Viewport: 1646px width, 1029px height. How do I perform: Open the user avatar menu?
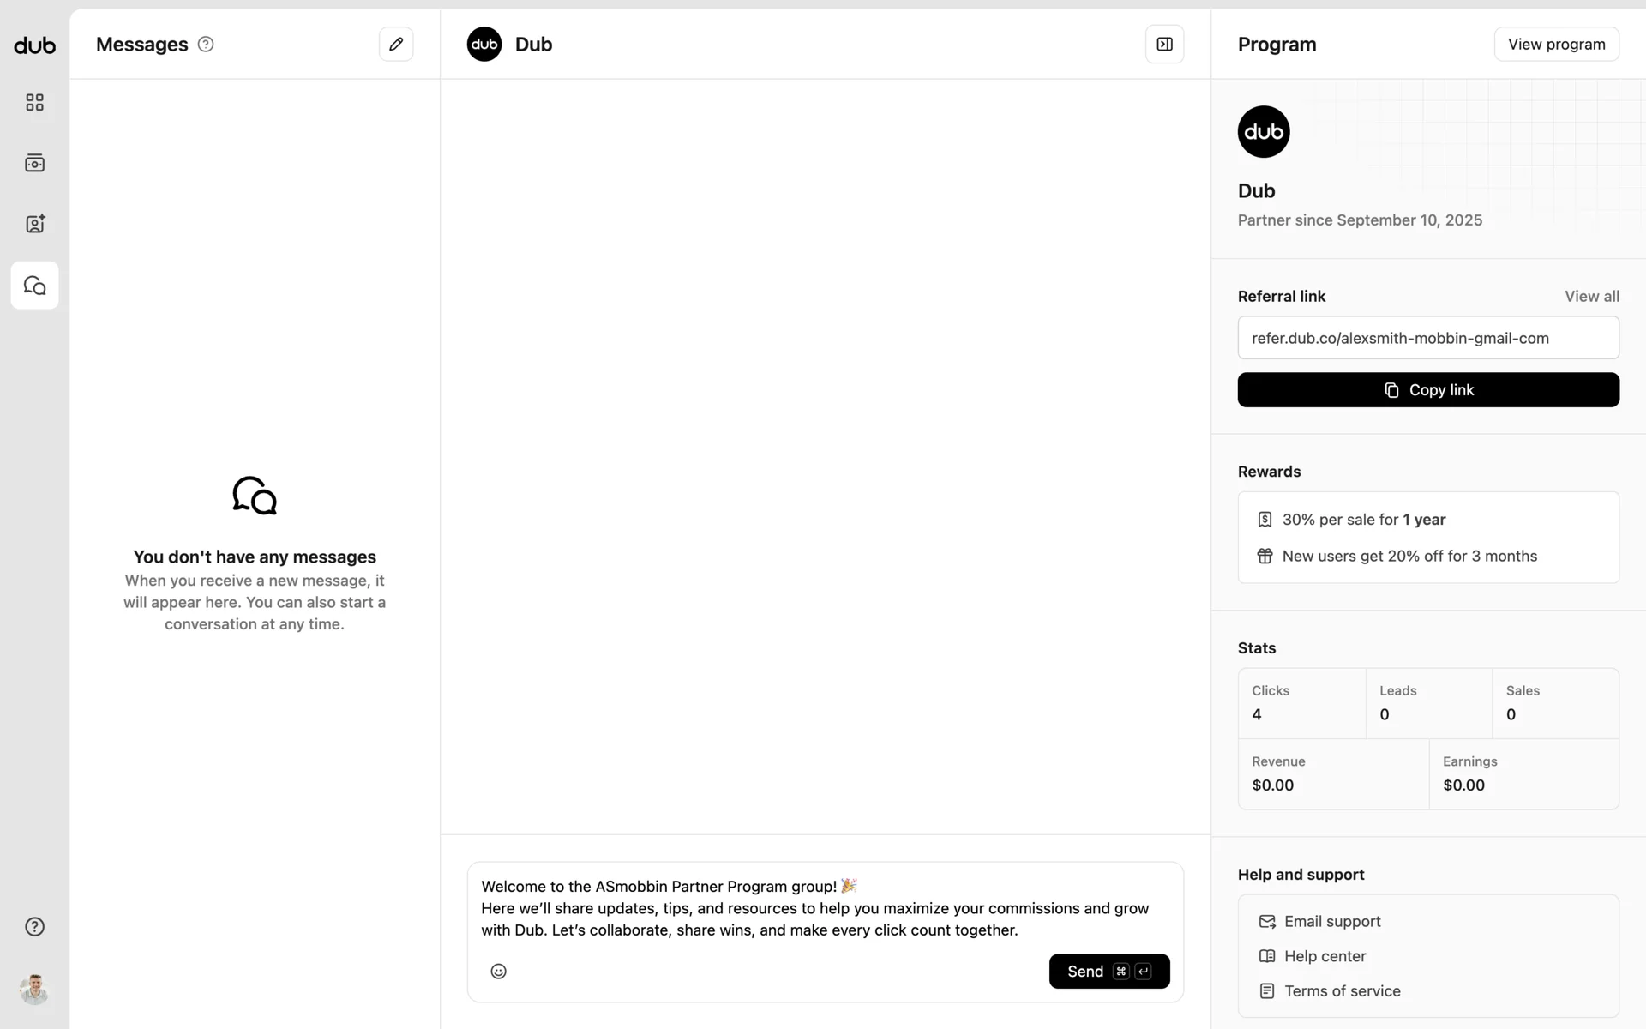coord(34,989)
